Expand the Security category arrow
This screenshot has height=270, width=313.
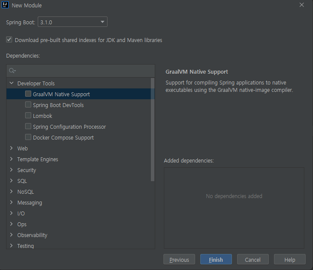[12, 170]
